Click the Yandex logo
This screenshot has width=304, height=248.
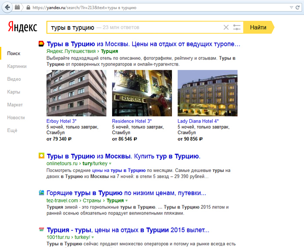(x=22, y=27)
